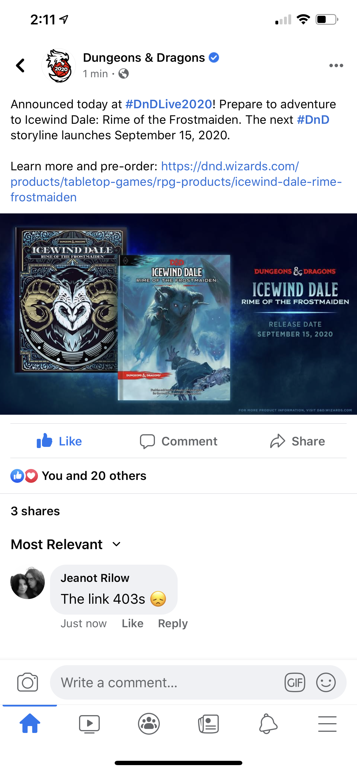
Task: Open the Groups tab icon
Action: pos(149,724)
